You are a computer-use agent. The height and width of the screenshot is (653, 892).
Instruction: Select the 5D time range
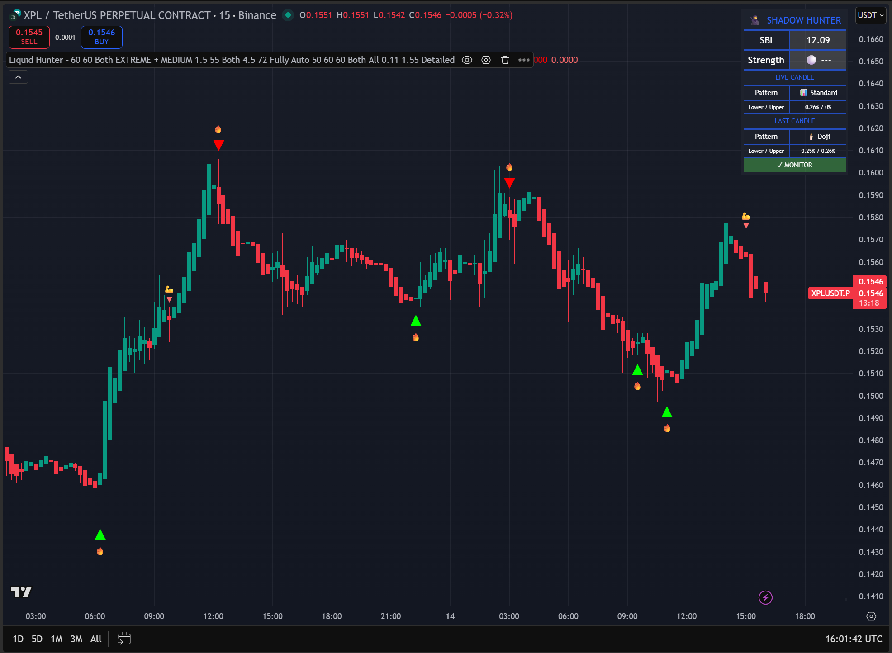pos(37,639)
